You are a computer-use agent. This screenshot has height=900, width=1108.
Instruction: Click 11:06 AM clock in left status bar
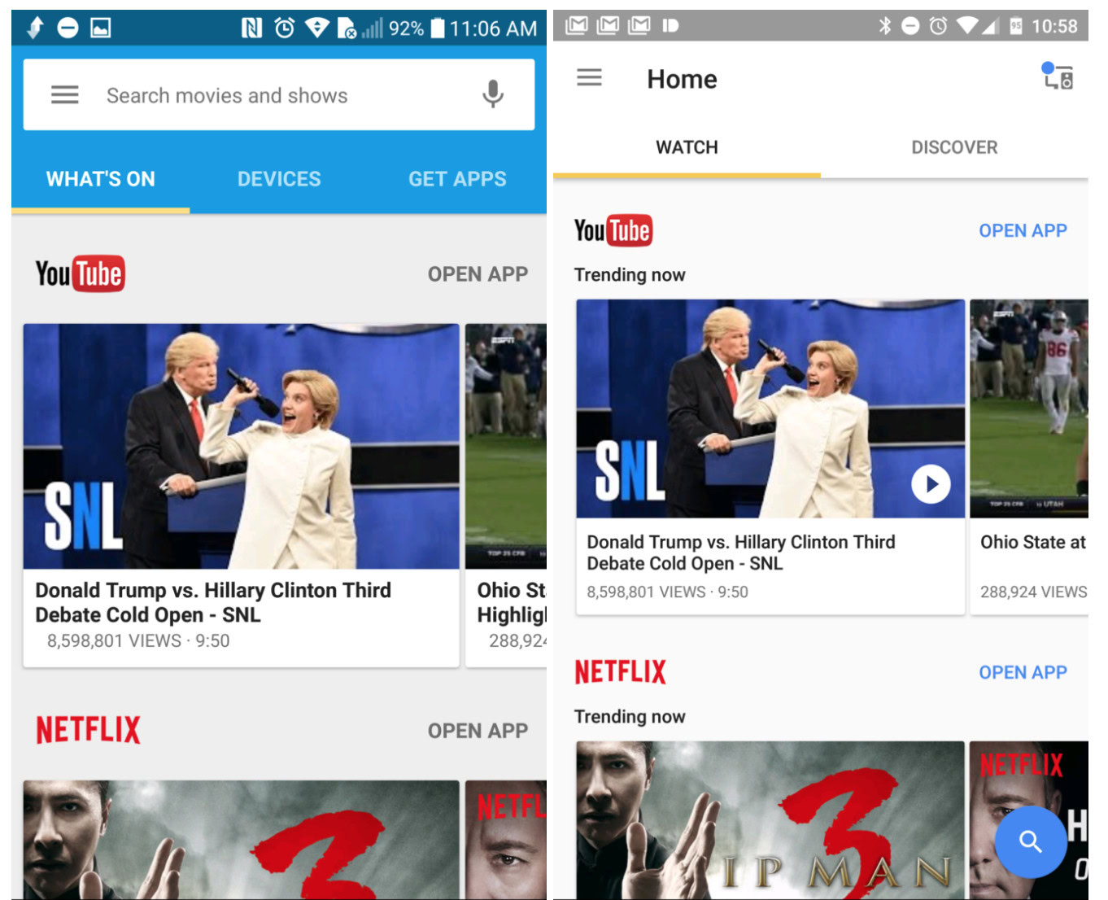pos(493,29)
